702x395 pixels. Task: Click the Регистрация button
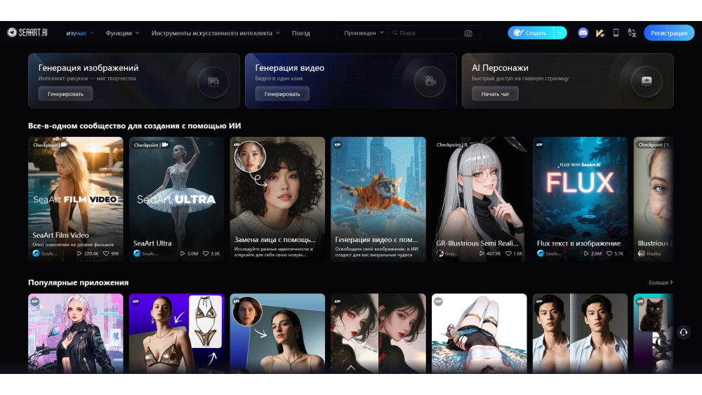pos(669,33)
